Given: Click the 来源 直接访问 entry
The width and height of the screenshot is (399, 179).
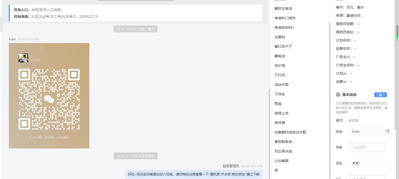Looking at the screenshot, I should (x=348, y=16).
